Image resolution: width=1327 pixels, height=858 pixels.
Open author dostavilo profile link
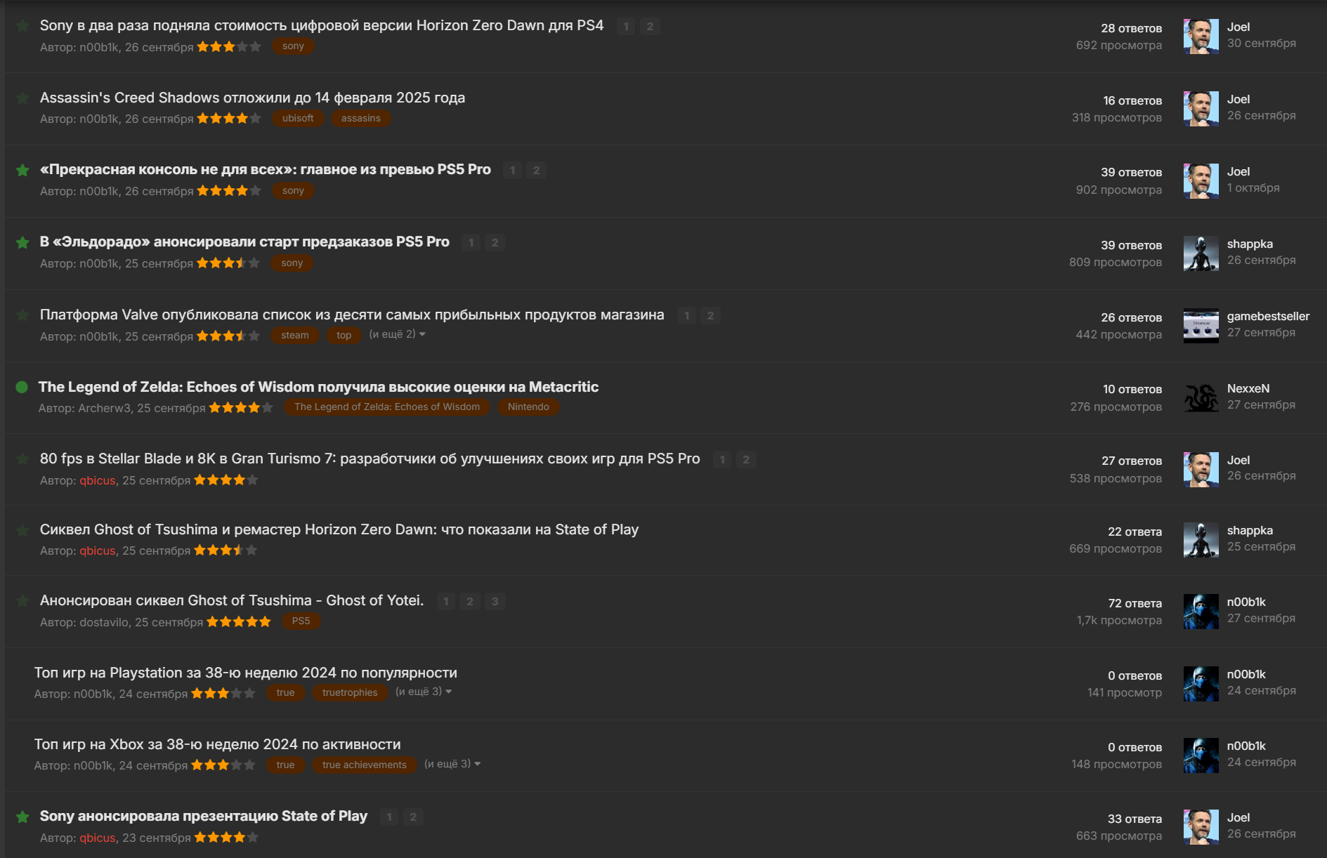pyautogui.click(x=104, y=622)
